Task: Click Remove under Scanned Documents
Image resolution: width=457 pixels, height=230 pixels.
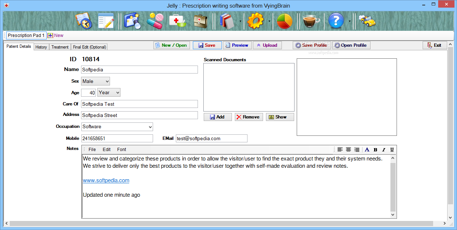Action: (x=249, y=117)
